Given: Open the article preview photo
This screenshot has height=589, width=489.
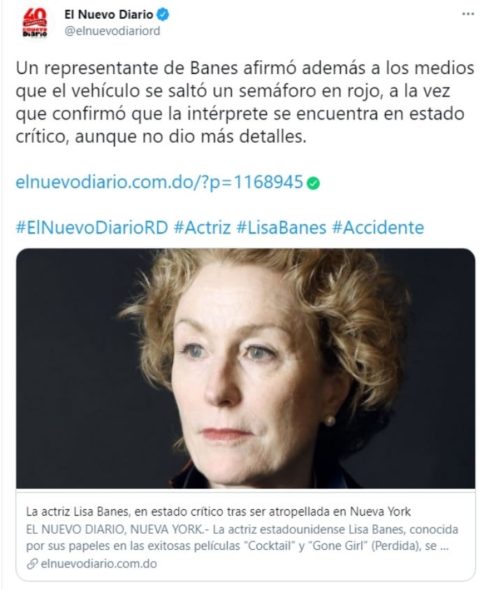Looking at the screenshot, I should 245,369.
